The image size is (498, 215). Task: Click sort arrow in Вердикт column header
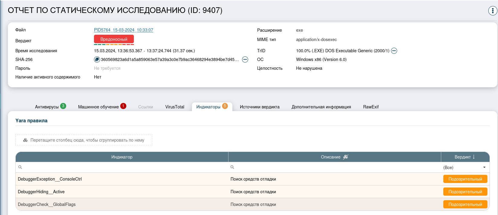[474, 157]
